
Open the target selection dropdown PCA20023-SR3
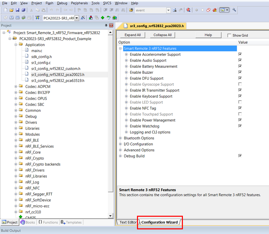click(77, 18)
